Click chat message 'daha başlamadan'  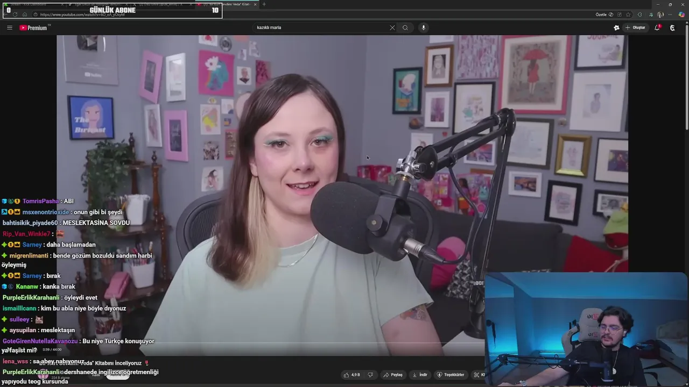pyautogui.click(x=71, y=245)
